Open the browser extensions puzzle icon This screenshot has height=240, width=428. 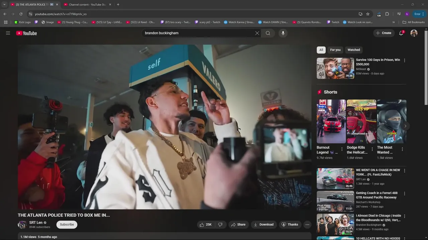click(x=387, y=14)
